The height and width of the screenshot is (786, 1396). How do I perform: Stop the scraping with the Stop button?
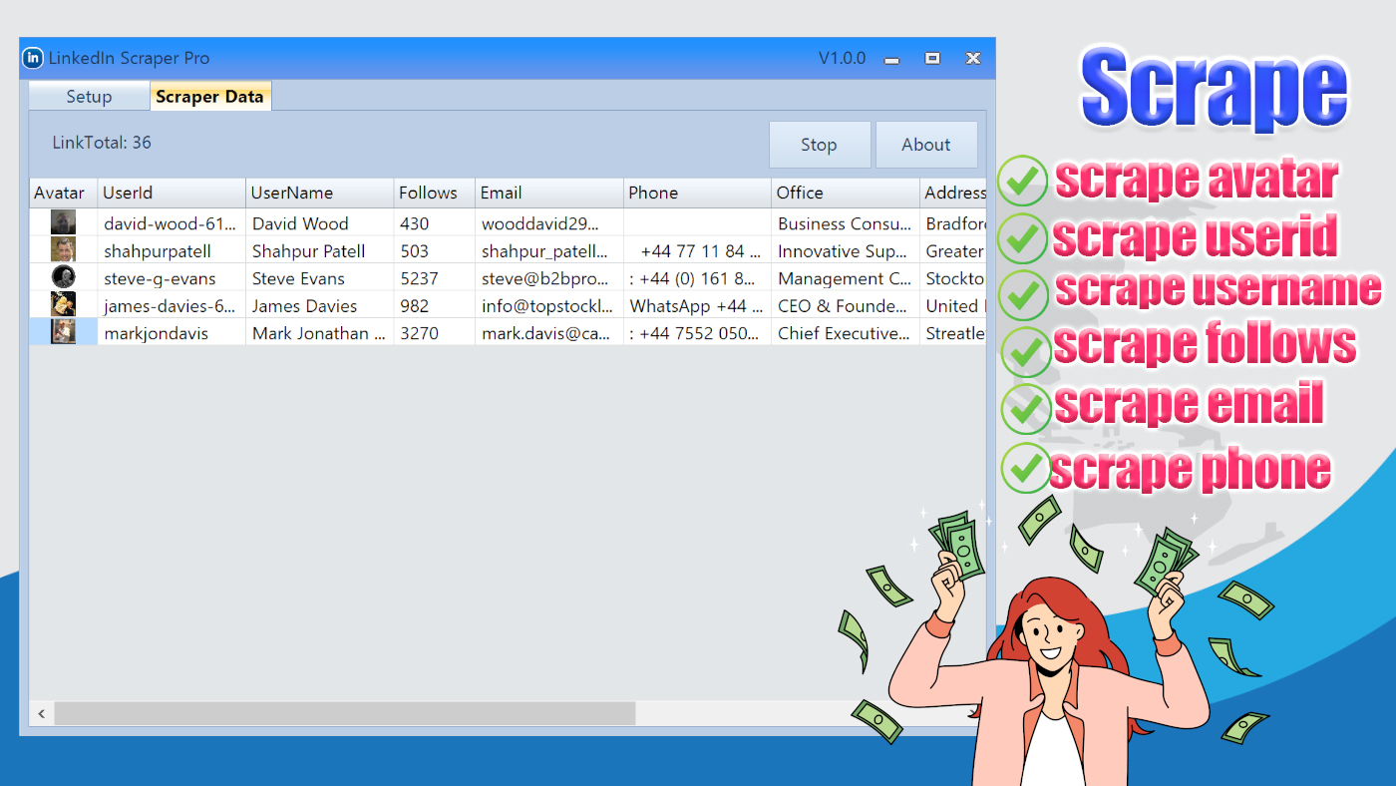tap(820, 145)
